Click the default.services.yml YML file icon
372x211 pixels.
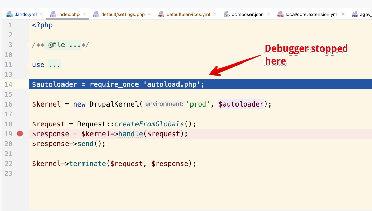[x=161, y=14]
